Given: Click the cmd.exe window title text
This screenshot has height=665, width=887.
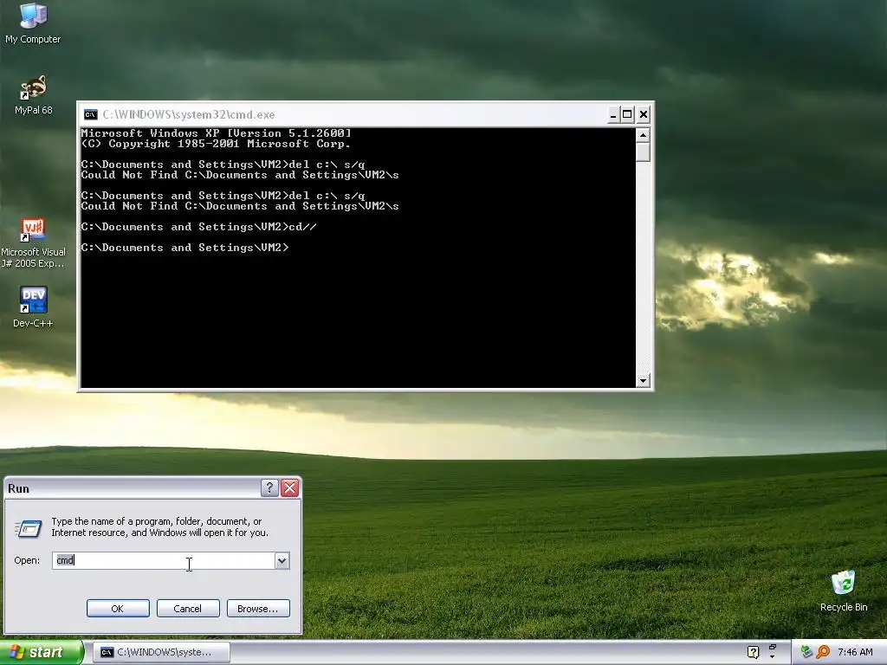Looking at the screenshot, I should coord(188,115).
